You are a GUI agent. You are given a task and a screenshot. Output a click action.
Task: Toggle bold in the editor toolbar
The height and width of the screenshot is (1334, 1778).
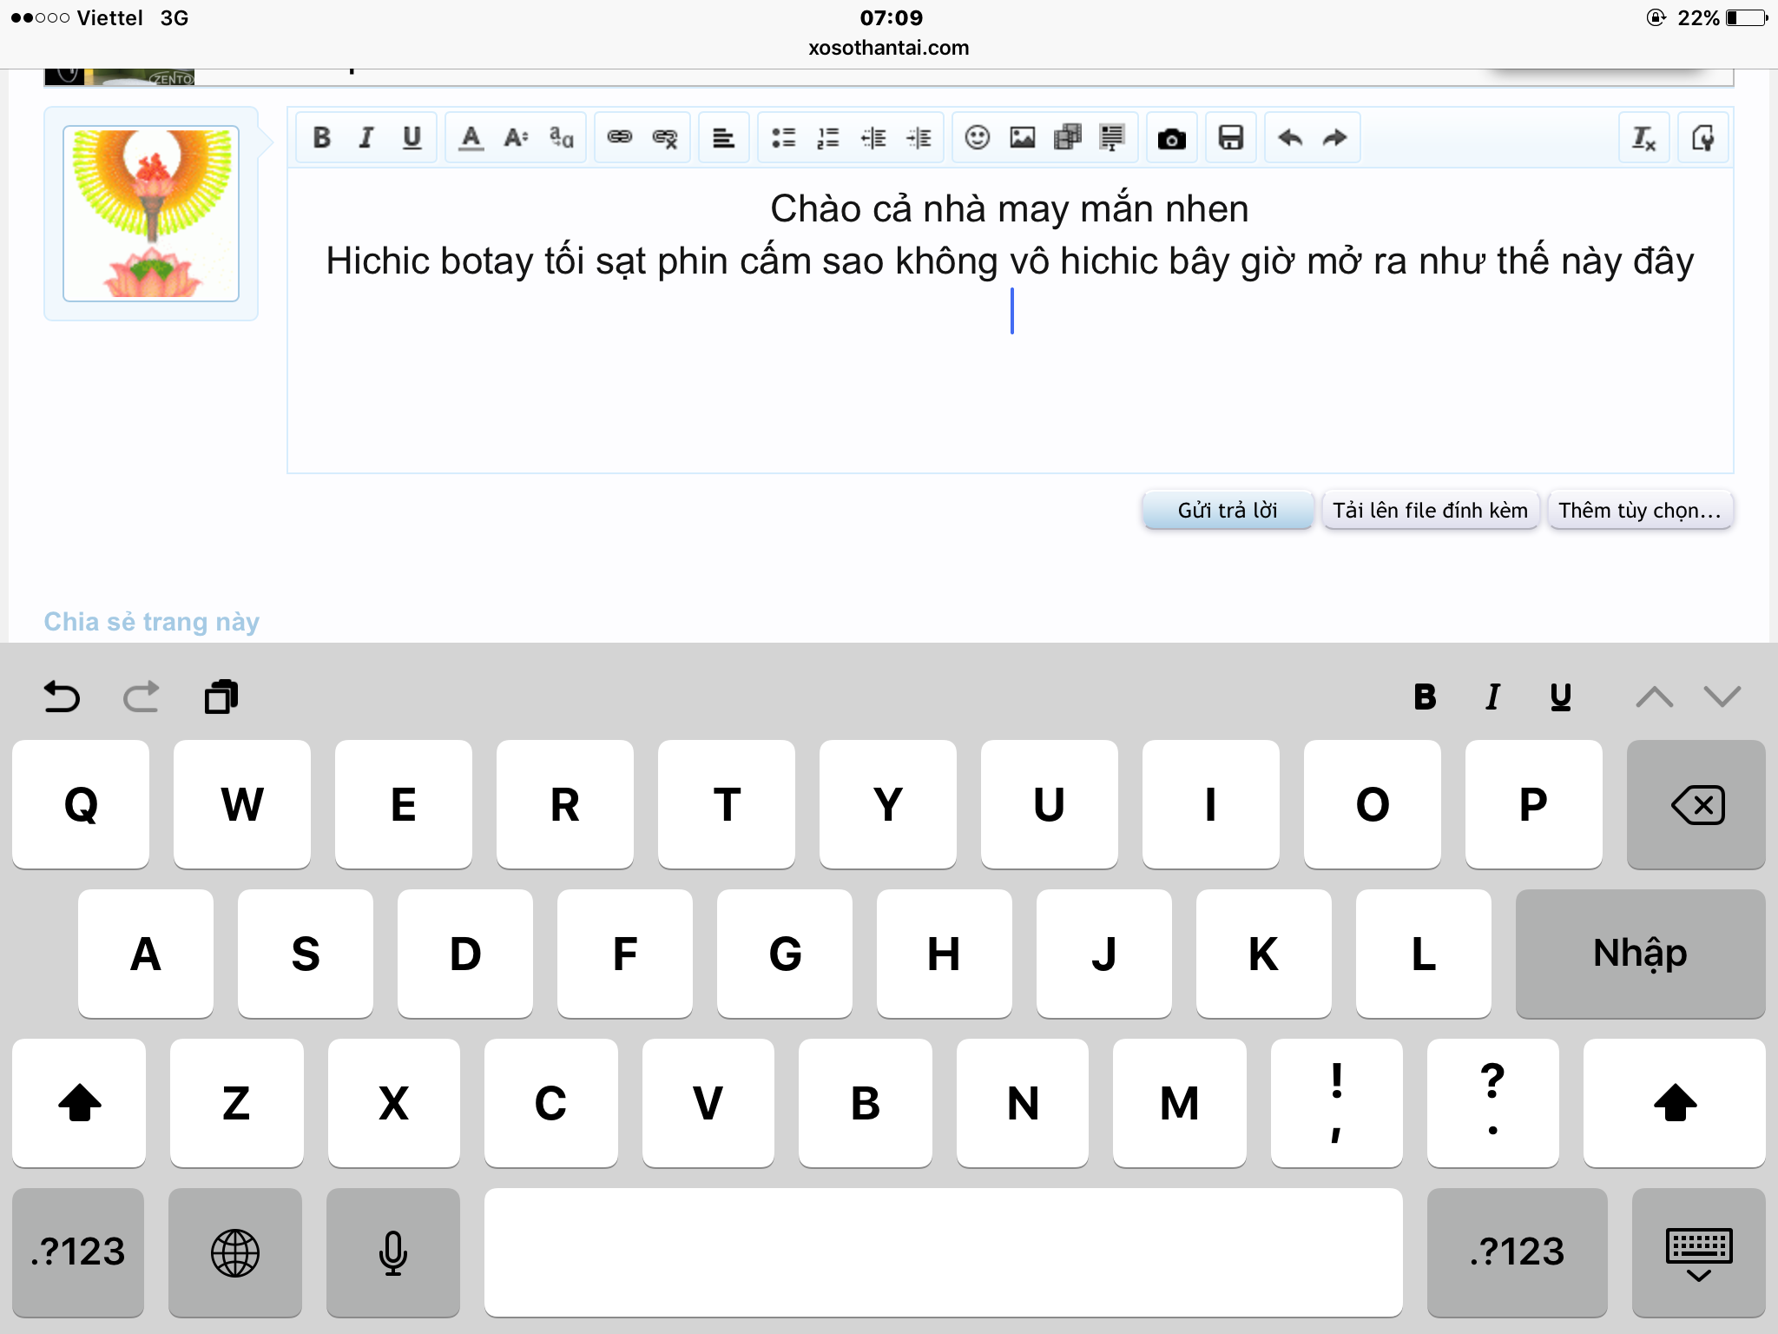(x=321, y=137)
